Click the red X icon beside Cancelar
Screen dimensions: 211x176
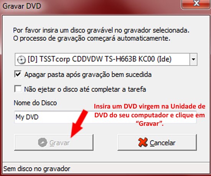click(x=143, y=142)
